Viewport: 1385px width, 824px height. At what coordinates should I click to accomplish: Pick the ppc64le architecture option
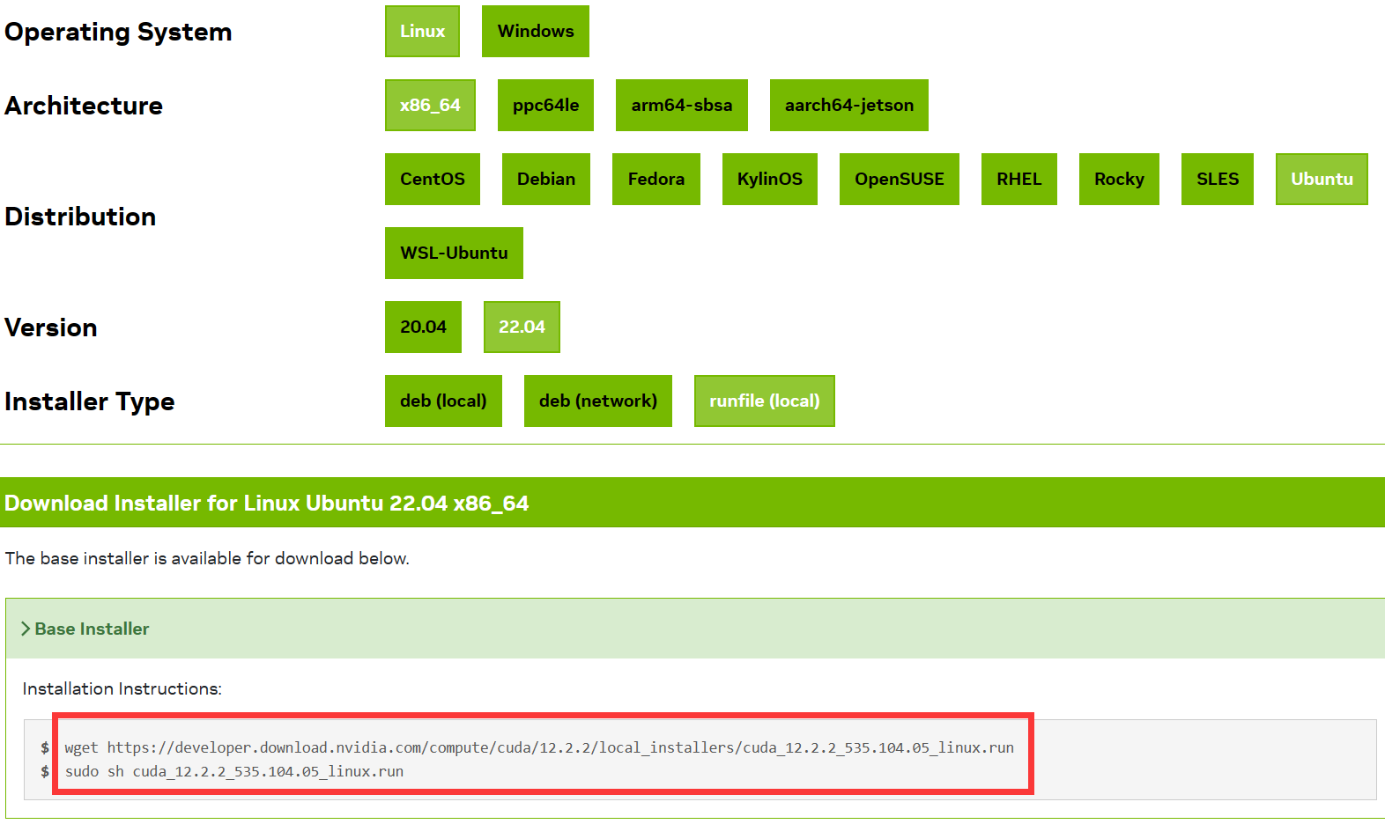(545, 105)
